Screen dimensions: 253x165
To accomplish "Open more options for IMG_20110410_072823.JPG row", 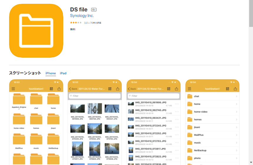I will pyautogui.click(x=177, y=158).
